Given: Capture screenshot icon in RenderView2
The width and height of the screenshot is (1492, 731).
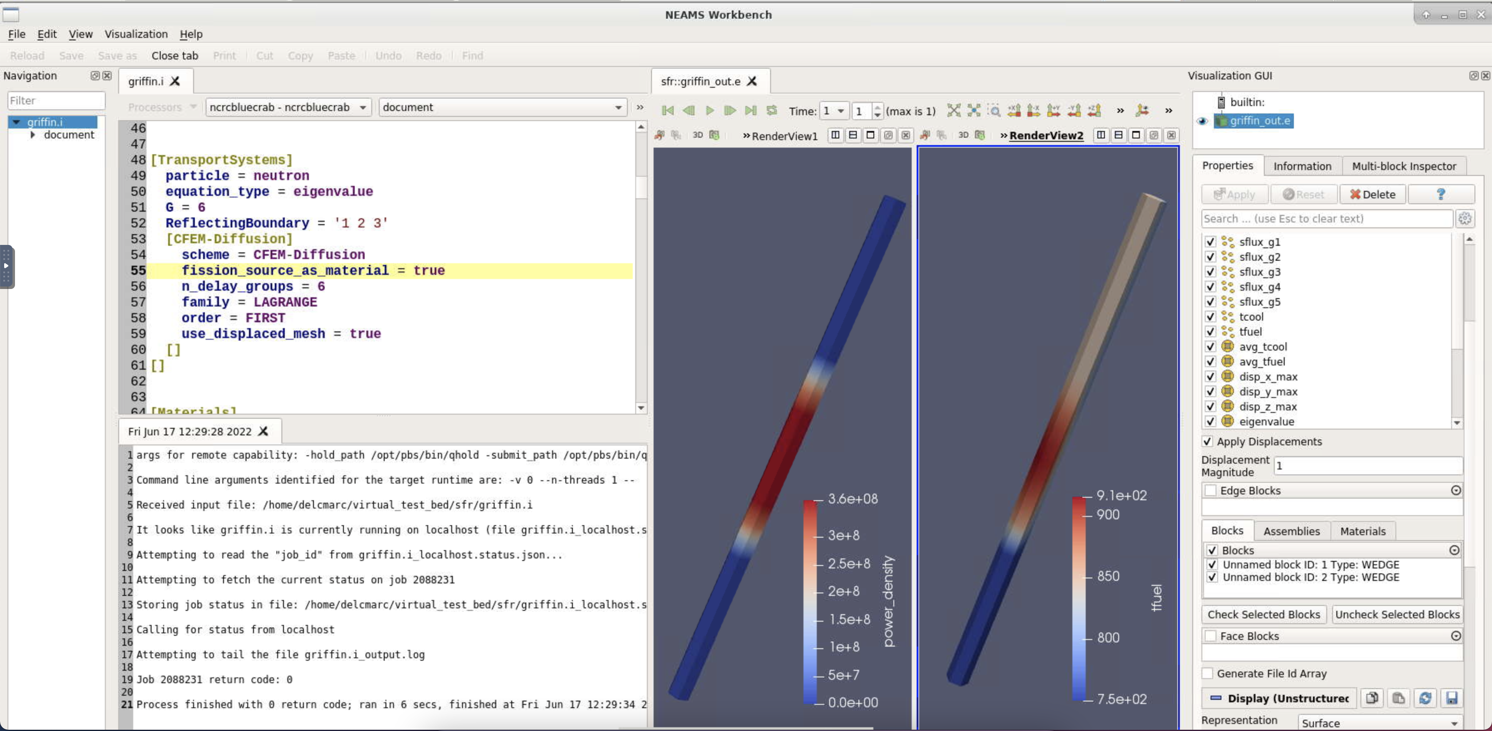Looking at the screenshot, I should (x=980, y=135).
